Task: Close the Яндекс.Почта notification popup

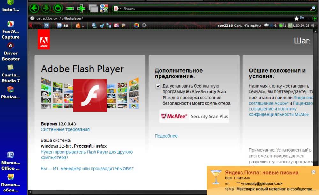Action: point(313,172)
